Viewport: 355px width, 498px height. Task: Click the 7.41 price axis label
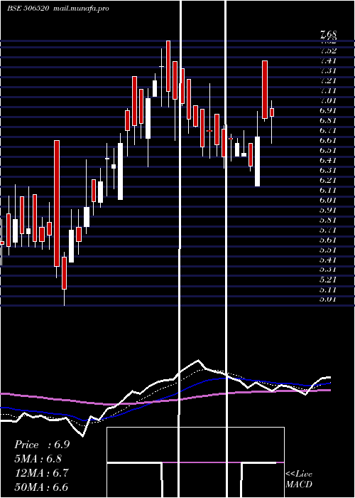coord(328,60)
